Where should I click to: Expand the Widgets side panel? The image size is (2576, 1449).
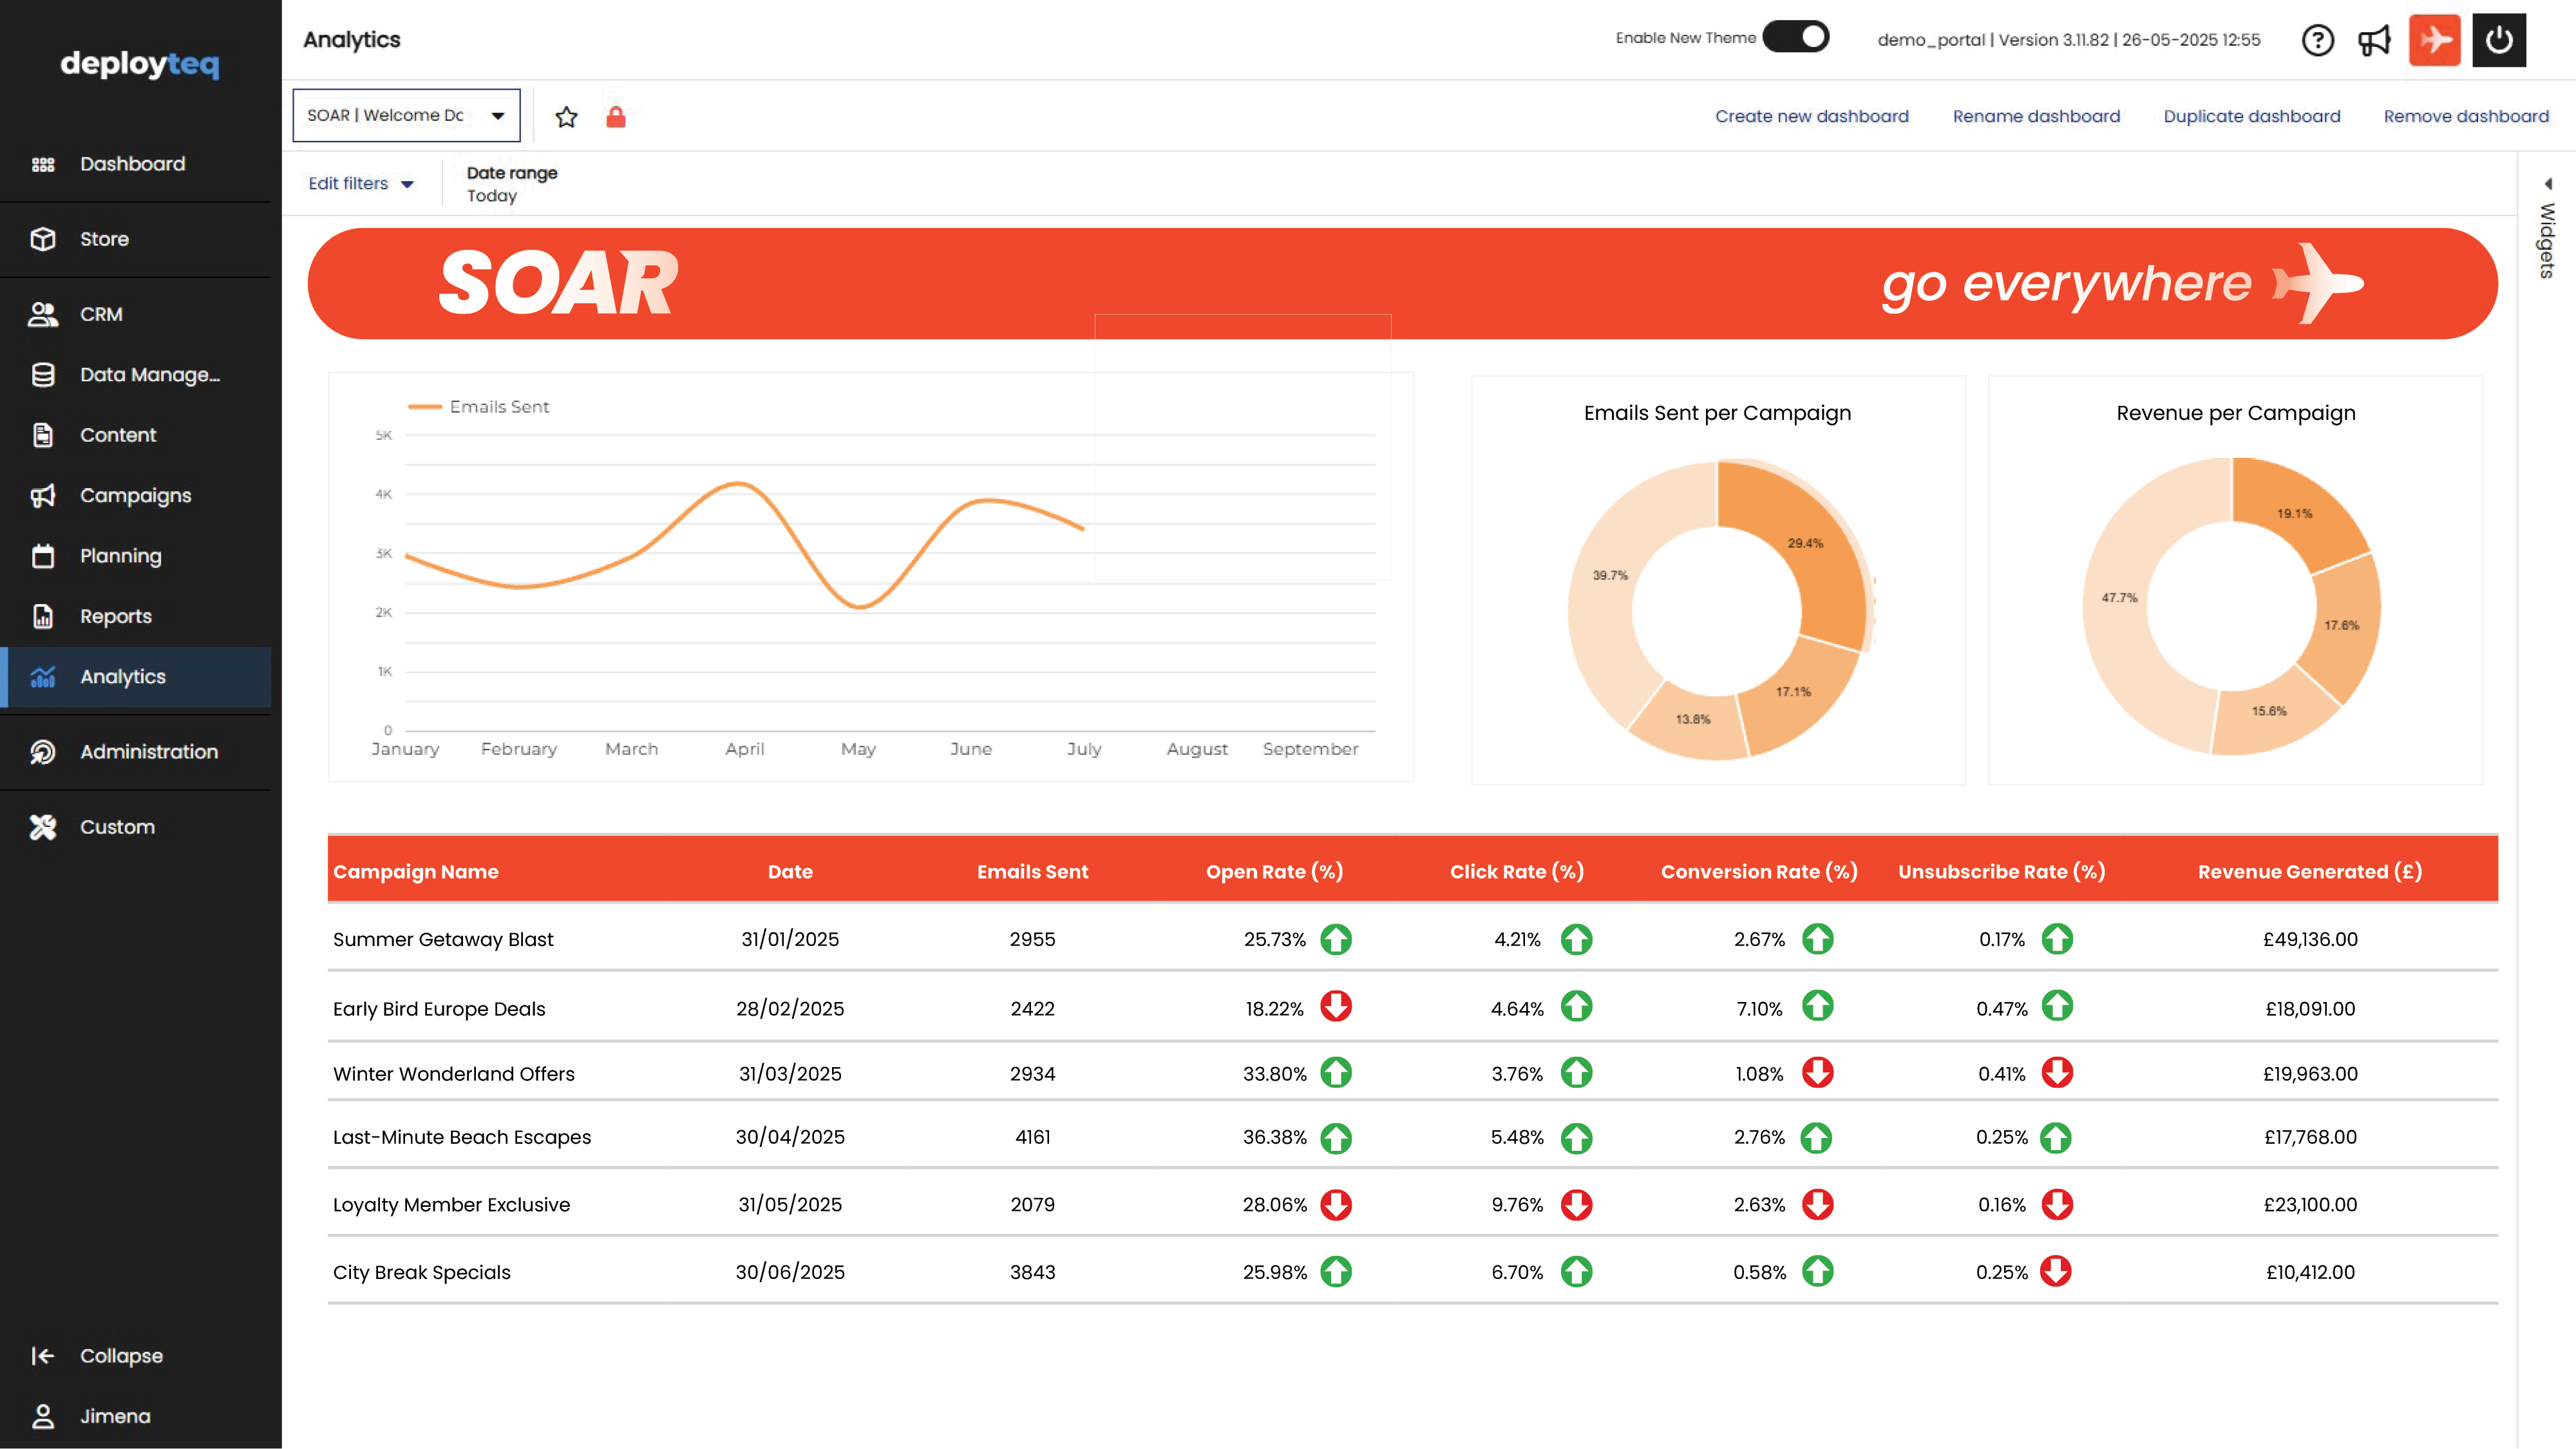point(2547,230)
